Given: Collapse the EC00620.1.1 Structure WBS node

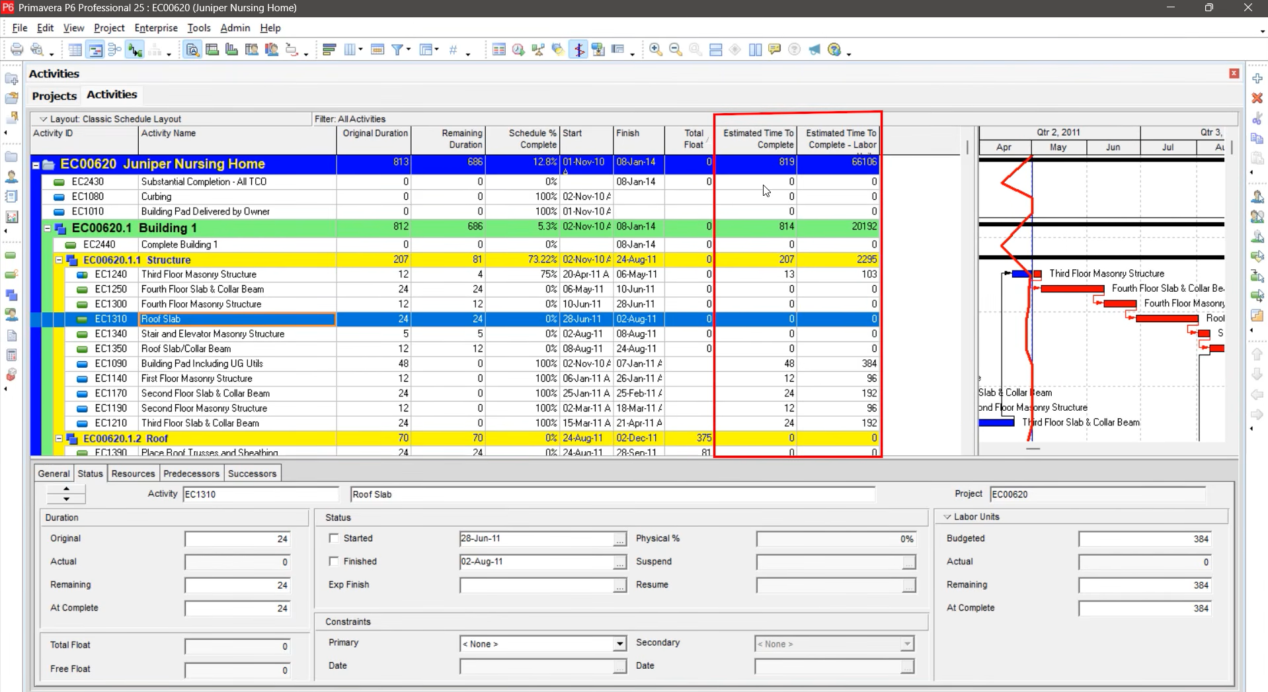Looking at the screenshot, I should tap(59, 260).
